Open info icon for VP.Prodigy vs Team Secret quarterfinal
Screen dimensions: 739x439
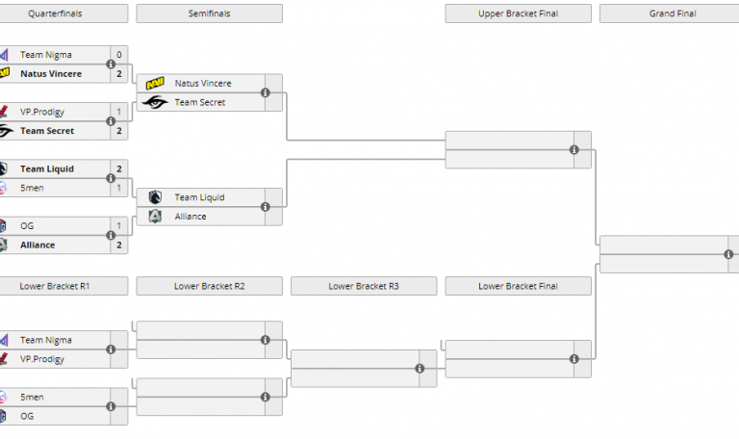(111, 121)
